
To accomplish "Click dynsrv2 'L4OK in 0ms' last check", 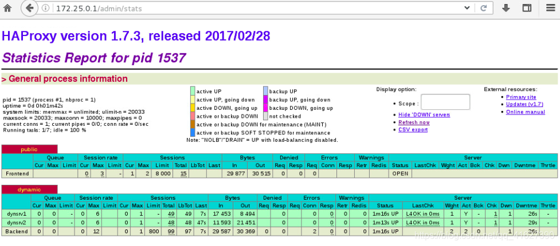I will pyautogui.click(x=422, y=222).
